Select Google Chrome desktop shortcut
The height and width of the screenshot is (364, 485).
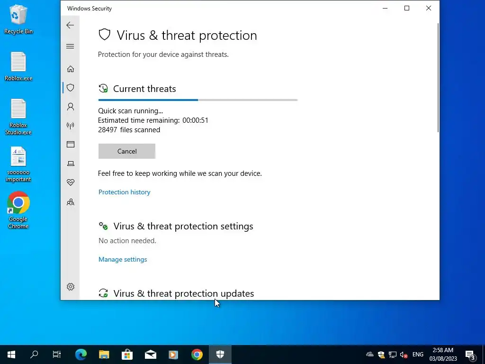point(18,210)
